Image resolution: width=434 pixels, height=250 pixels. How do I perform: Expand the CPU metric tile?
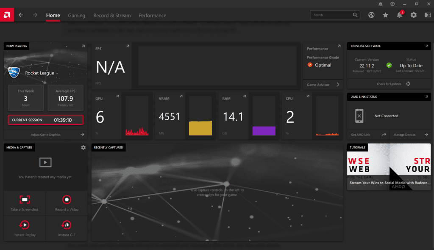(x=308, y=96)
